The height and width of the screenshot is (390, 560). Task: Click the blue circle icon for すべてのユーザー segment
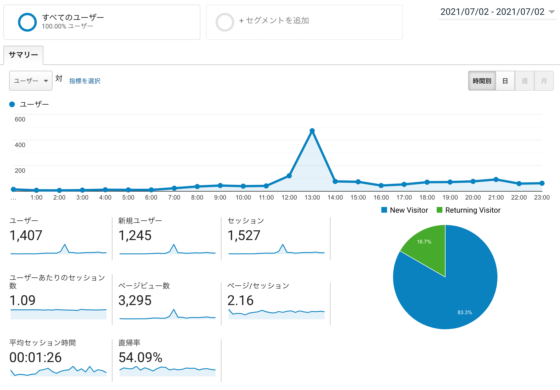[x=27, y=22]
